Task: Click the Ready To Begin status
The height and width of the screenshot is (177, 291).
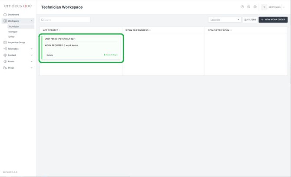Action: pyautogui.click(x=111, y=55)
